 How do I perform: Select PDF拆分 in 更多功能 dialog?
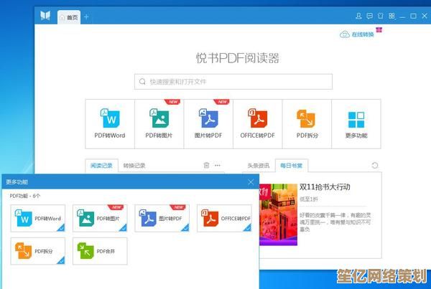(x=38, y=251)
